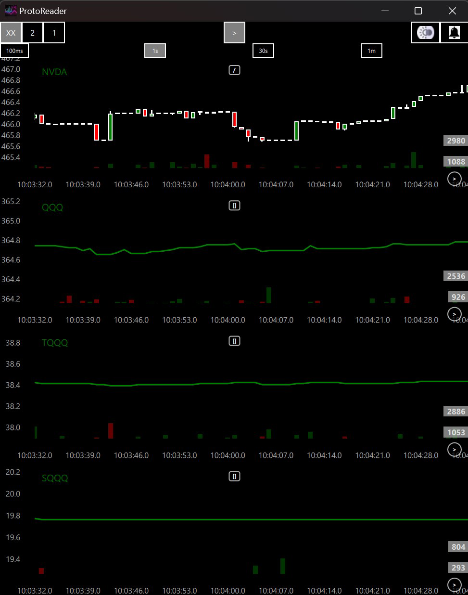Screen dimensions: 468x595
Task: Toggle the XX mode button
Action: [11, 32]
